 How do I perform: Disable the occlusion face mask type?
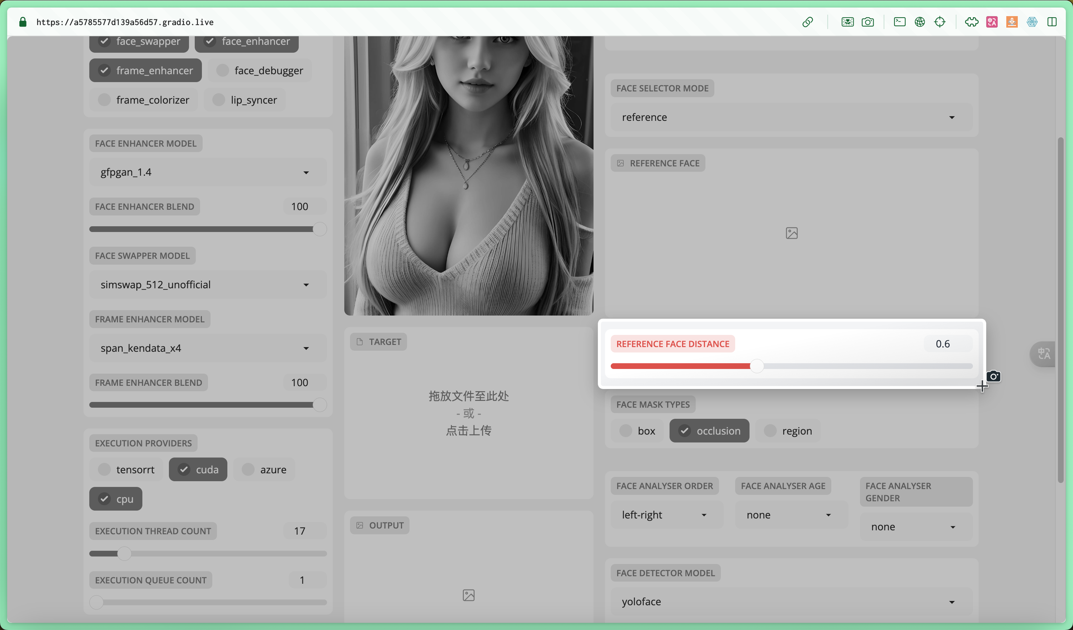(x=709, y=431)
